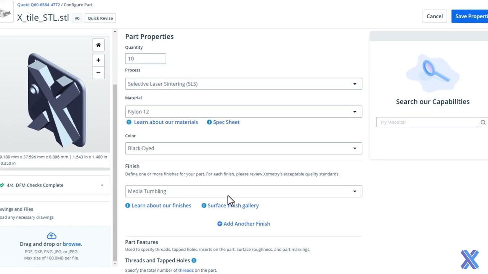Open the Quote Q60-6584-4772 breadcrumb link
Image resolution: width=488 pixels, height=274 pixels.
click(x=39, y=5)
